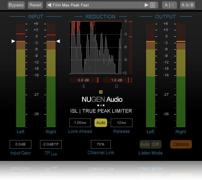Screen dimensions: 202x180
Task: Edit the Input Gain 0.0dB field
Action: click(x=21, y=144)
